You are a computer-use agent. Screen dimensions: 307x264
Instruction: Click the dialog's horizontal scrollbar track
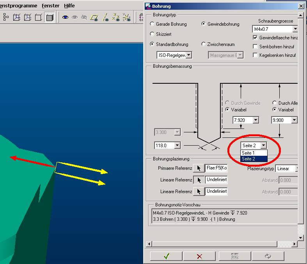tap(284, 244)
